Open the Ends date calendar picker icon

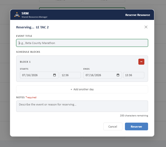(x=118, y=75)
